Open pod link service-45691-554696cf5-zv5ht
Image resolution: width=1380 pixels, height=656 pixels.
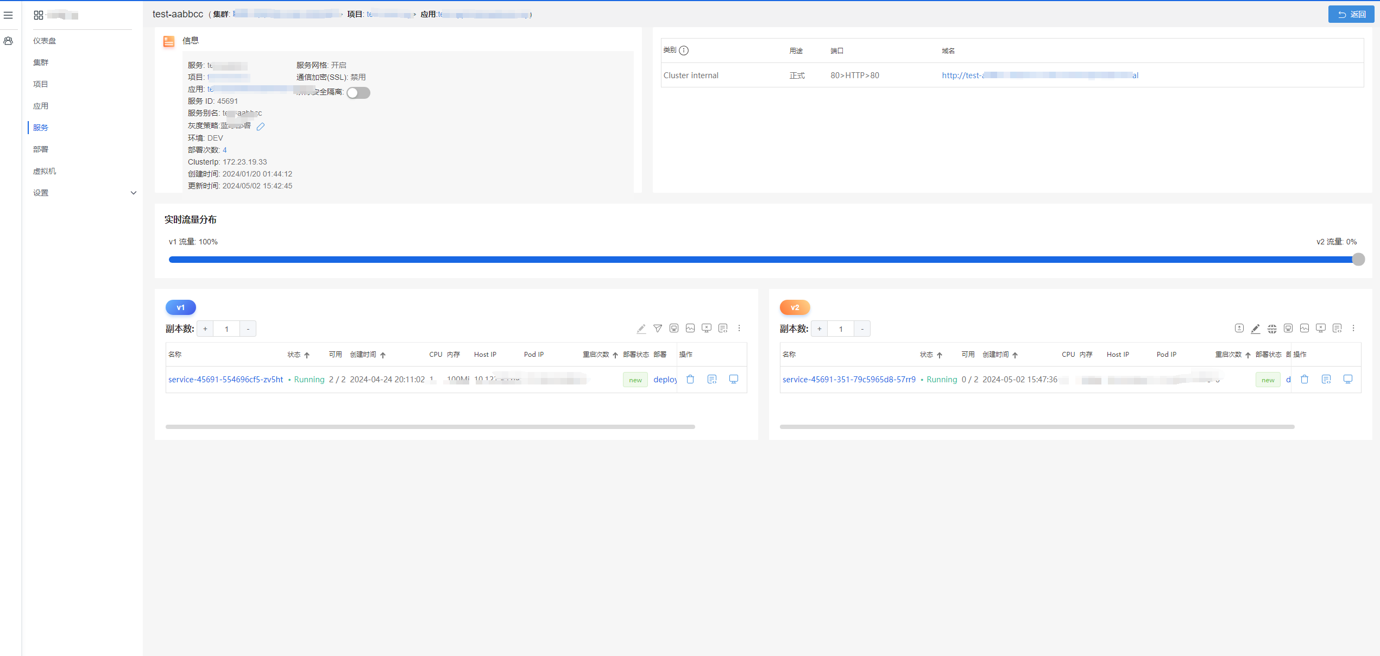pyautogui.click(x=225, y=380)
